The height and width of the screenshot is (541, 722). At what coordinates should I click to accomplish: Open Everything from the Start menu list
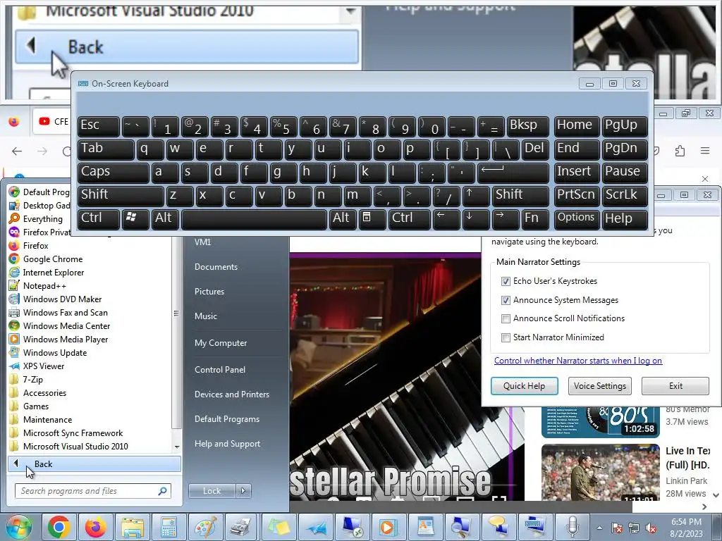[x=42, y=219]
